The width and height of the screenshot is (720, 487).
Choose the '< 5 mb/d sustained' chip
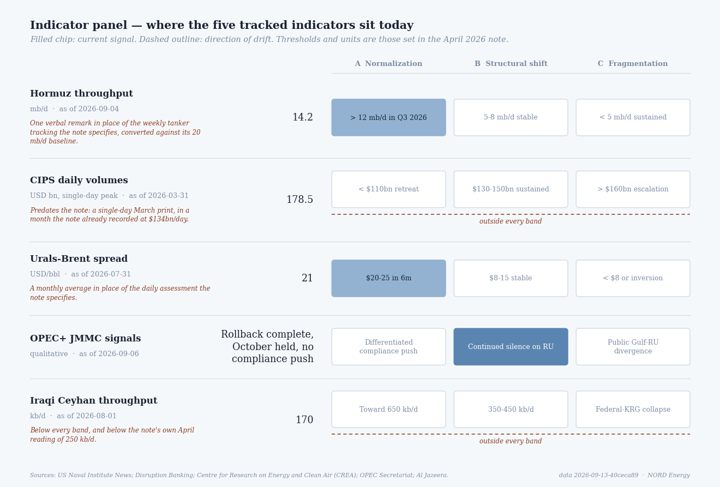pyautogui.click(x=633, y=117)
